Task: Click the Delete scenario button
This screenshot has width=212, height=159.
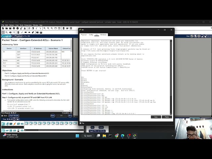Action: (101, 127)
